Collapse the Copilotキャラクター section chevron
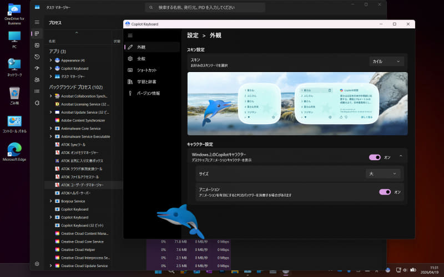Screen dimensions: 444x277 [401, 156]
